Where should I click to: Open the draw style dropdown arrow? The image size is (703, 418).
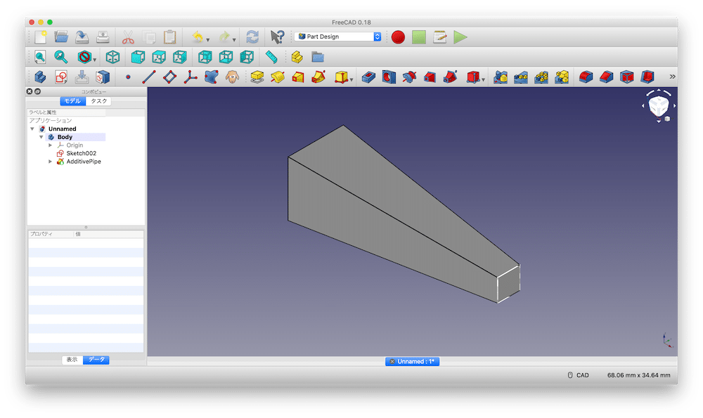(94, 59)
